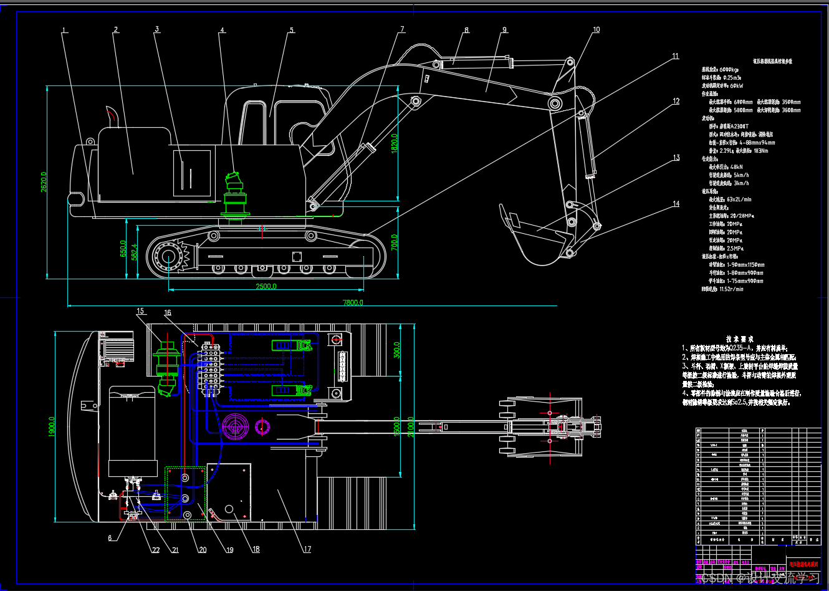The height and width of the screenshot is (591, 829).
Task: Select the 1820.0 vertical dimension
Action: (394, 144)
